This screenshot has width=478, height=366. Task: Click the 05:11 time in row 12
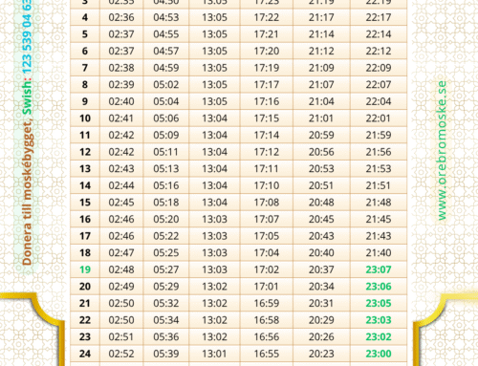[x=165, y=152]
